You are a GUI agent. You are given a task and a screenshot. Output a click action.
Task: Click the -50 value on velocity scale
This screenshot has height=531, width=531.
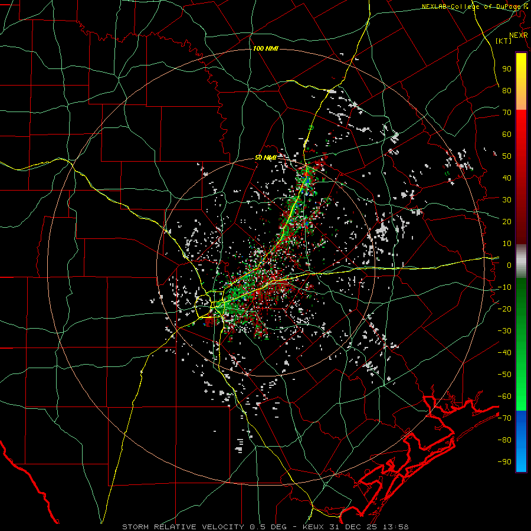504,375
